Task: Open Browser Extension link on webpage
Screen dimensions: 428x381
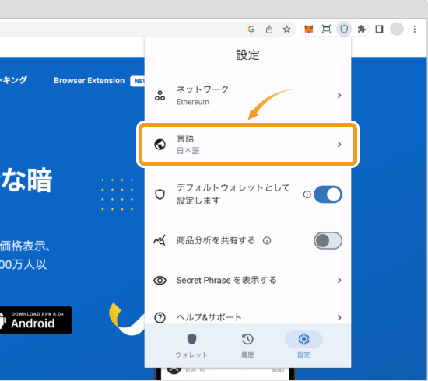Action: 89,80
